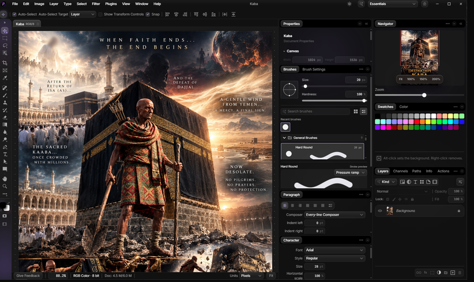
Task: Open the Normal blend mode dropdown
Action: coord(402,191)
